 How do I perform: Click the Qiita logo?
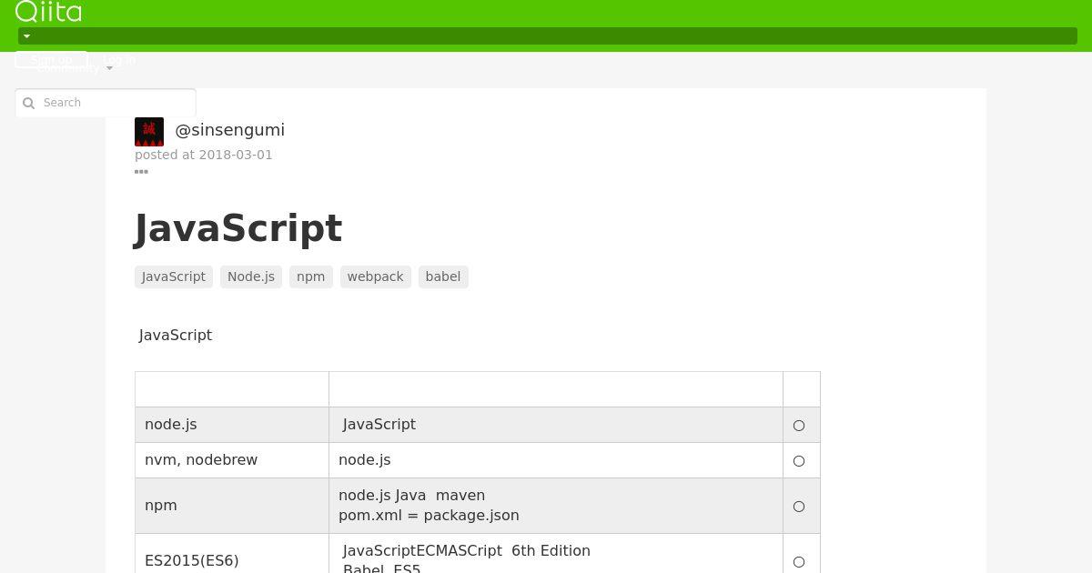click(x=48, y=11)
